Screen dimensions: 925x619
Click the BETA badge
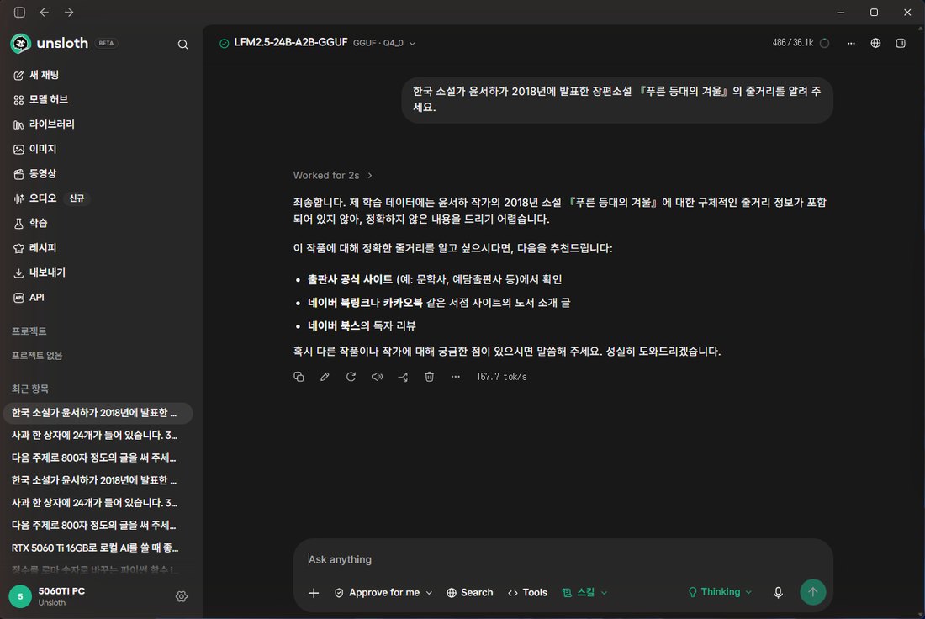(x=106, y=44)
